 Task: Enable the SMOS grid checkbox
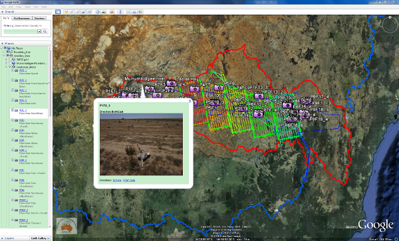pyautogui.click(x=10, y=59)
